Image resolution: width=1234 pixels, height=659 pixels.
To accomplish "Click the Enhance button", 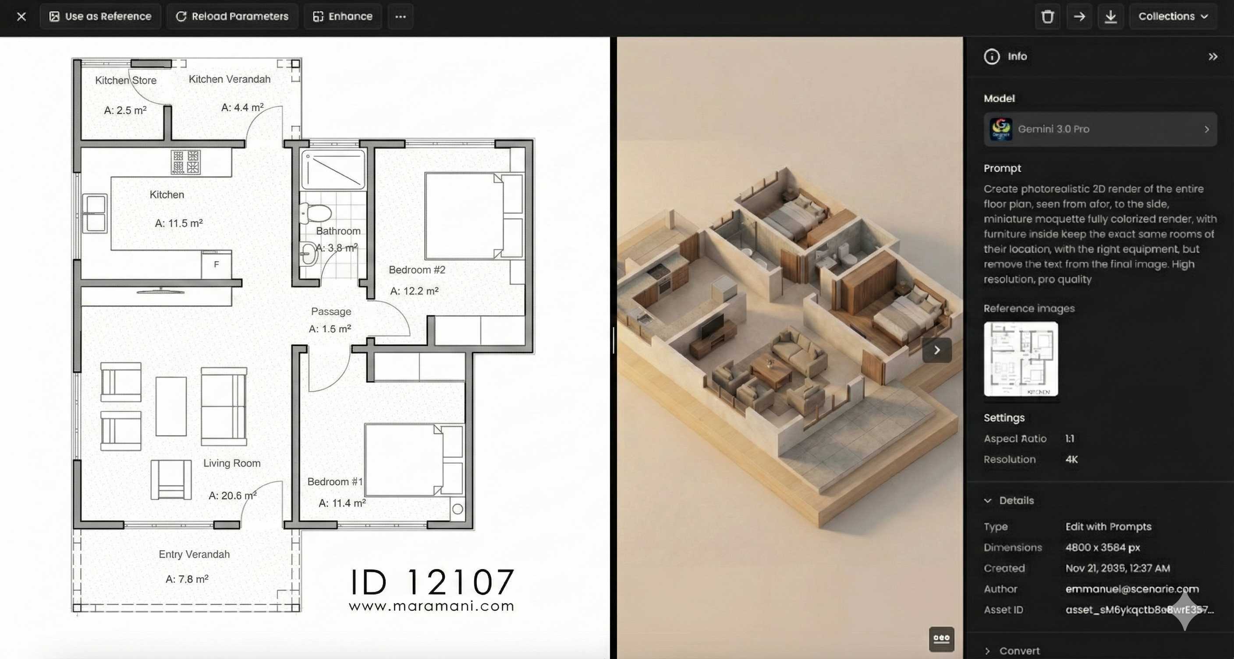I will coord(343,17).
